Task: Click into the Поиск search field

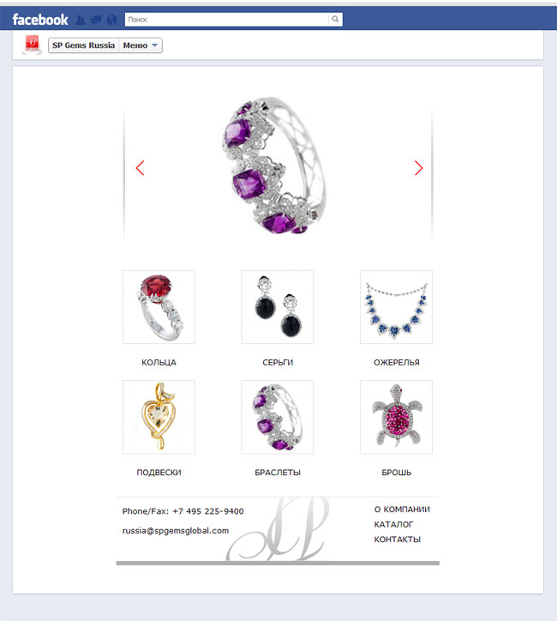Action: (x=227, y=20)
